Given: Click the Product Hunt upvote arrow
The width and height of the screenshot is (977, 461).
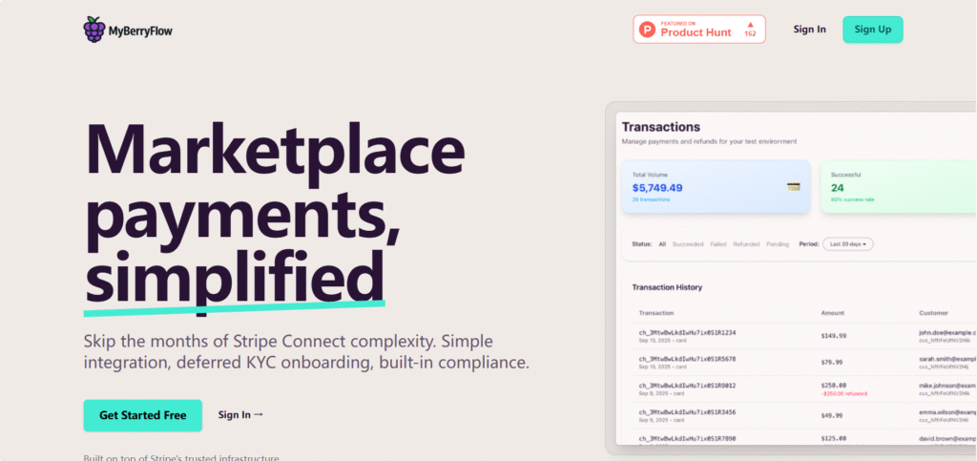Looking at the screenshot, I should 750,25.
